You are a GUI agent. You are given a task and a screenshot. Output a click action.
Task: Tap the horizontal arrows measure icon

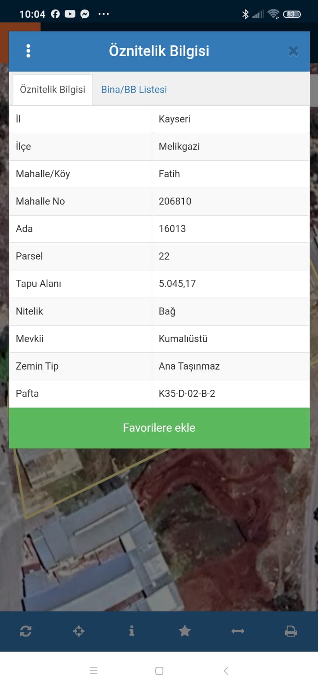click(238, 631)
